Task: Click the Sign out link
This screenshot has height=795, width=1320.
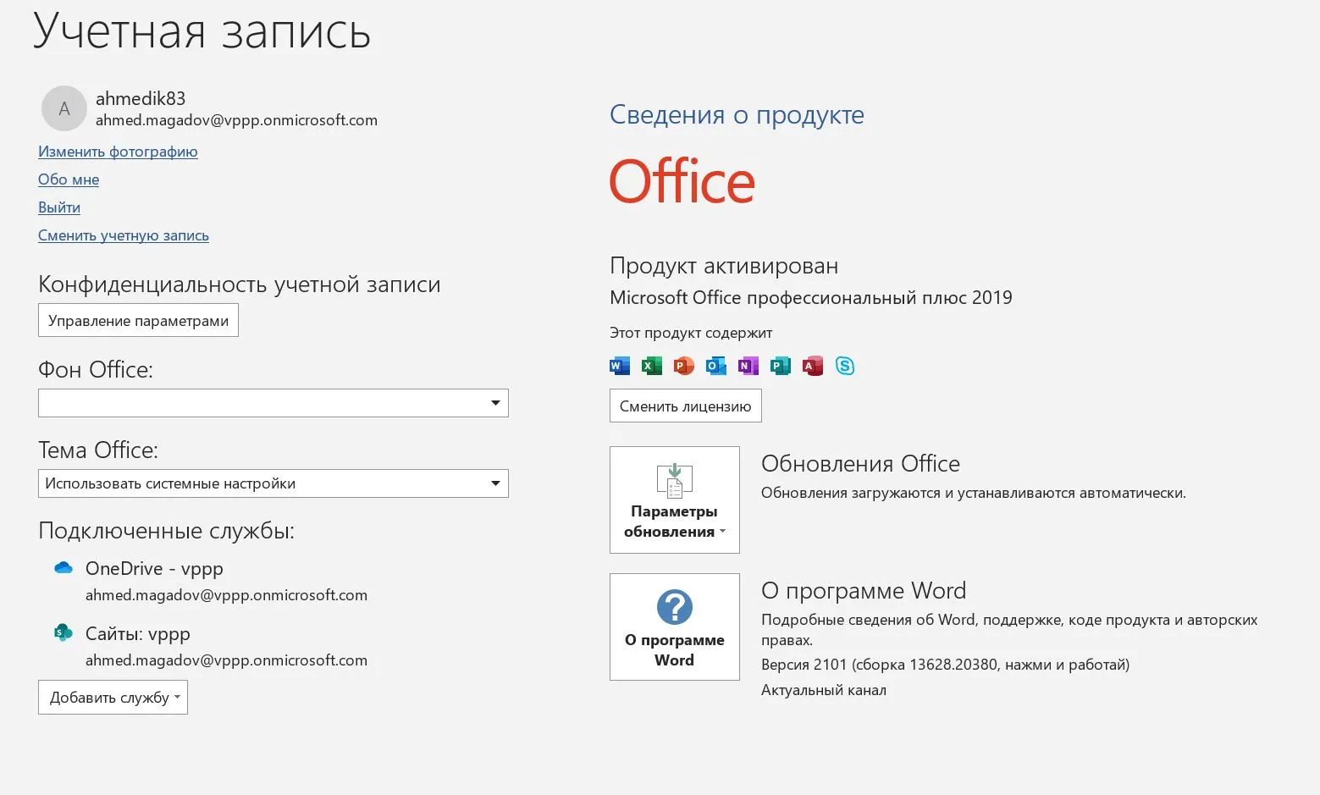Action: tap(59, 207)
